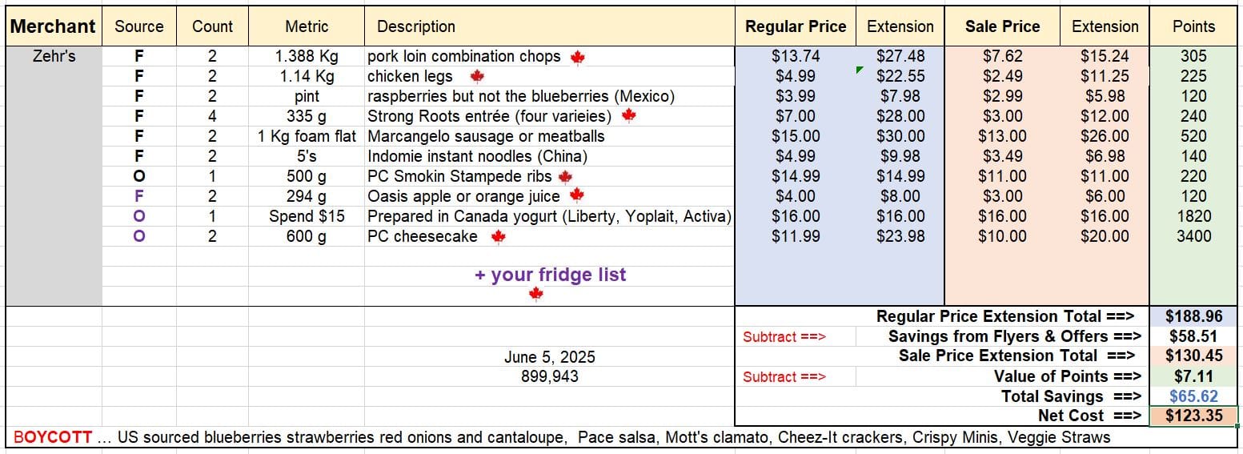Click the maple leaf next to chicken legs
This screenshot has height=454, width=1243.
(x=477, y=77)
